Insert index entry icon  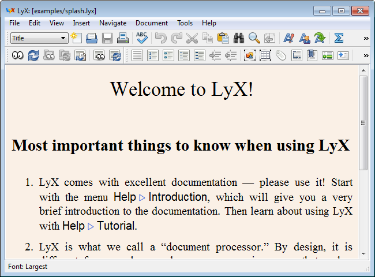(328, 55)
